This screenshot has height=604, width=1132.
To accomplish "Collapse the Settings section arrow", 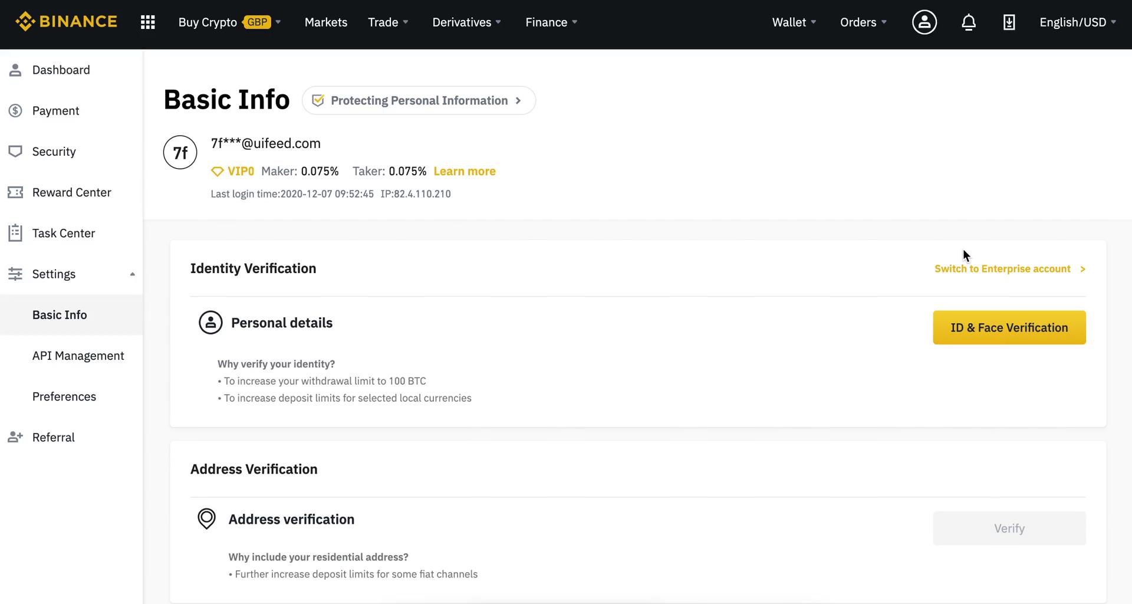I will coord(133,274).
